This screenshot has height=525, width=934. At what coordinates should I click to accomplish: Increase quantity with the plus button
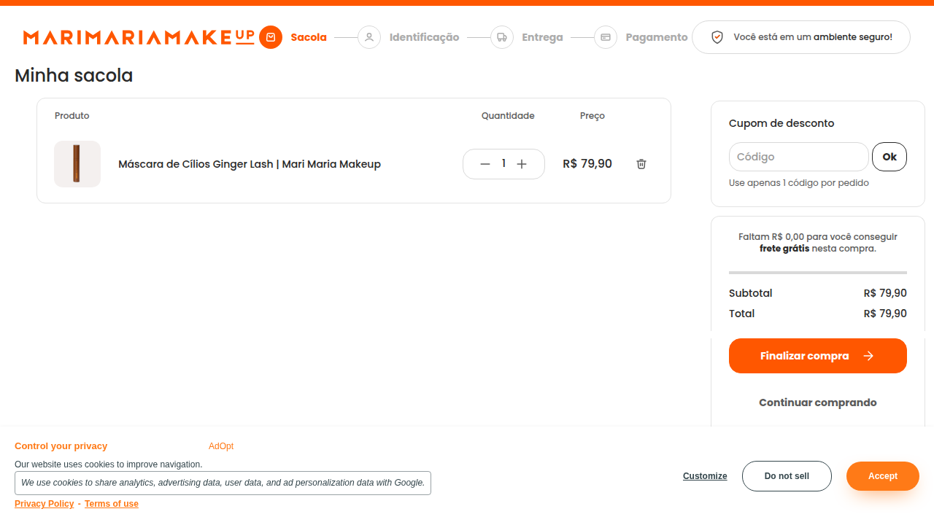(522, 164)
